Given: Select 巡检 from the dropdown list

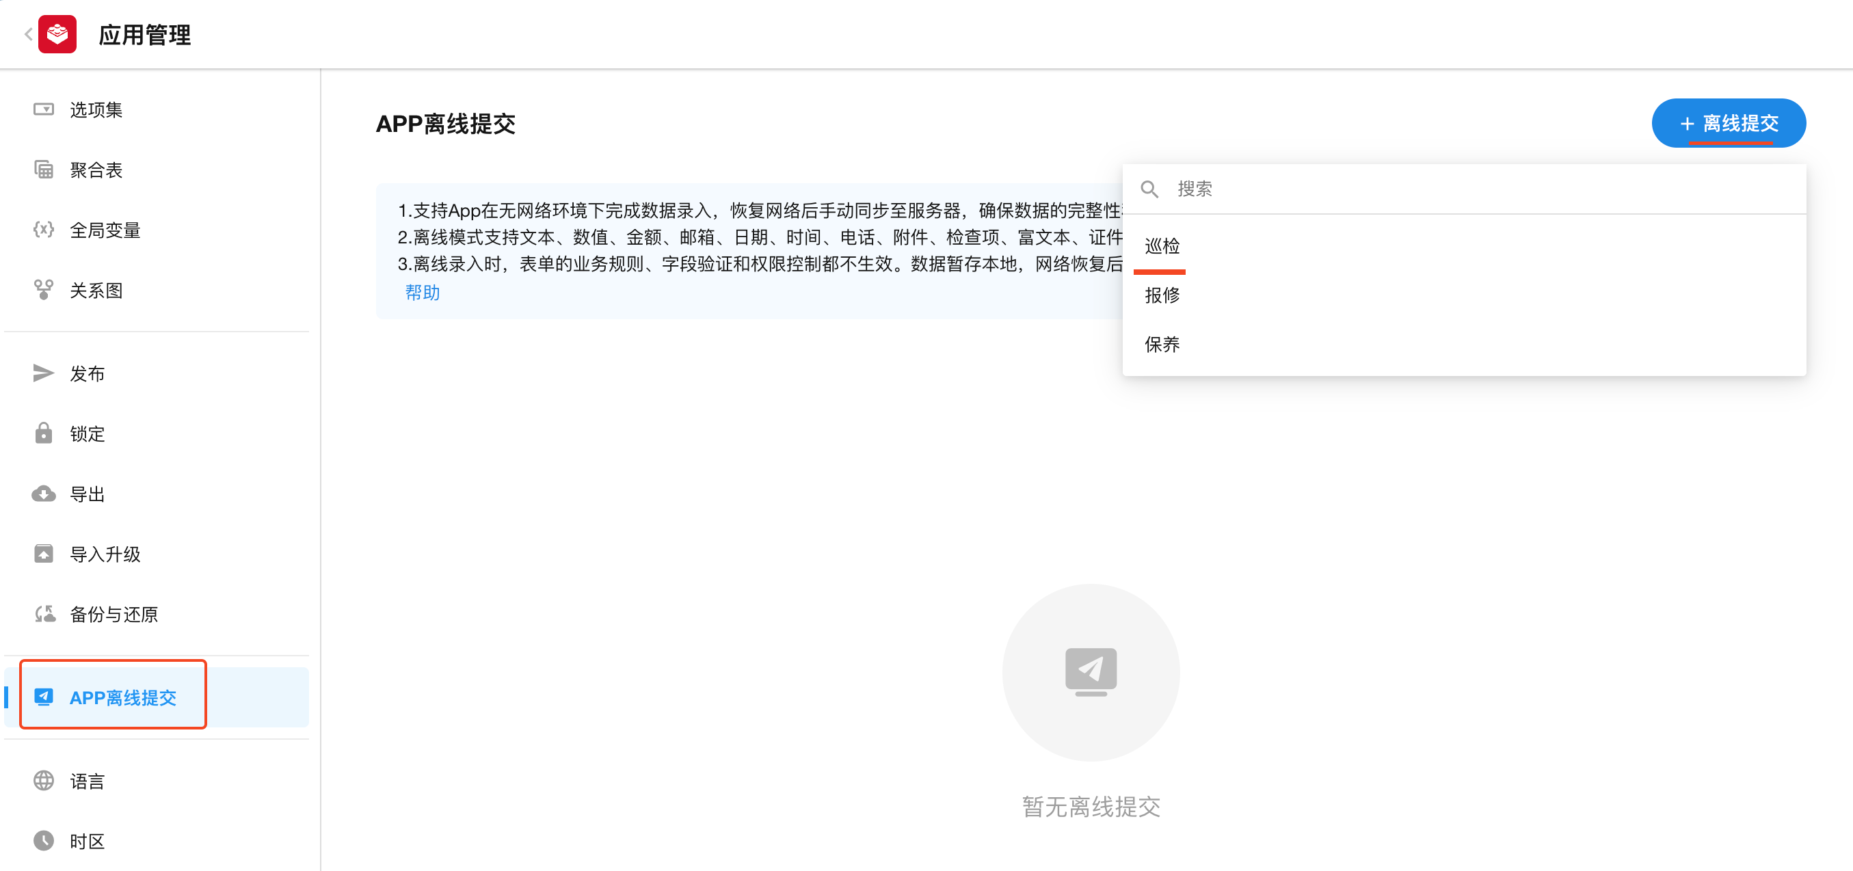Looking at the screenshot, I should [1162, 246].
